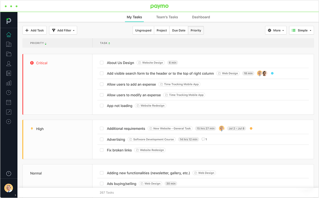Open the Dashboard tab

tap(201, 17)
